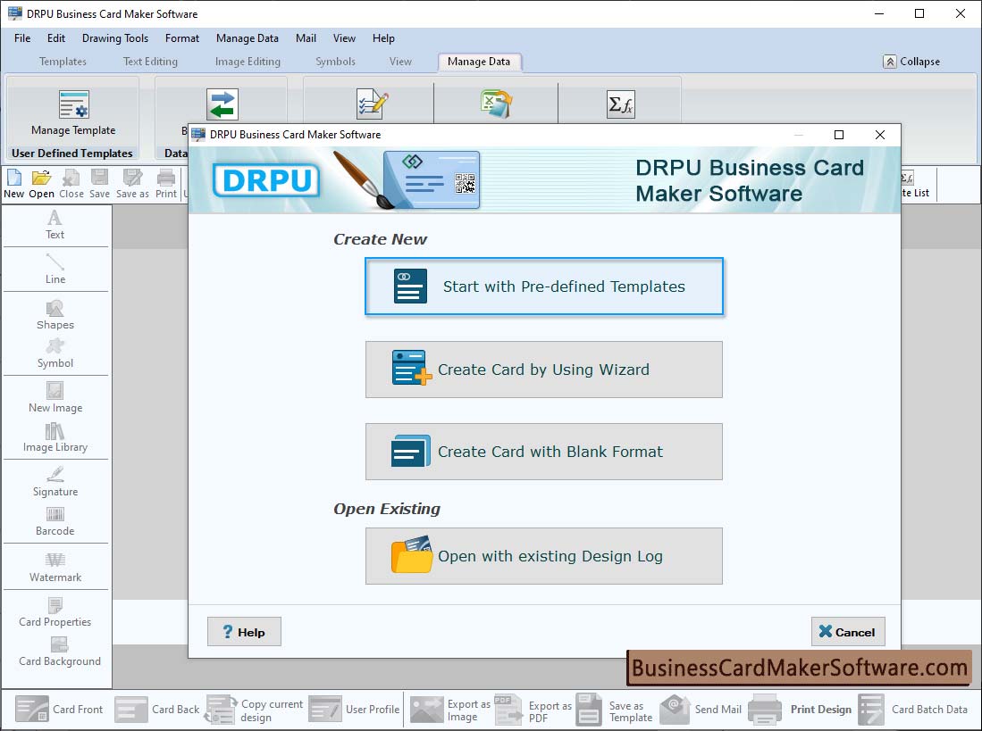
Task: Click the sigma function ribbon icon
Action: click(621, 104)
